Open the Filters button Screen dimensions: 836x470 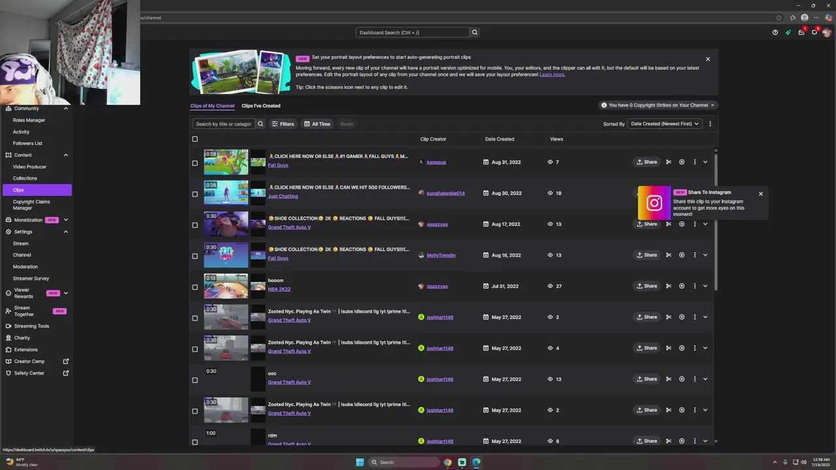coord(283,124)
